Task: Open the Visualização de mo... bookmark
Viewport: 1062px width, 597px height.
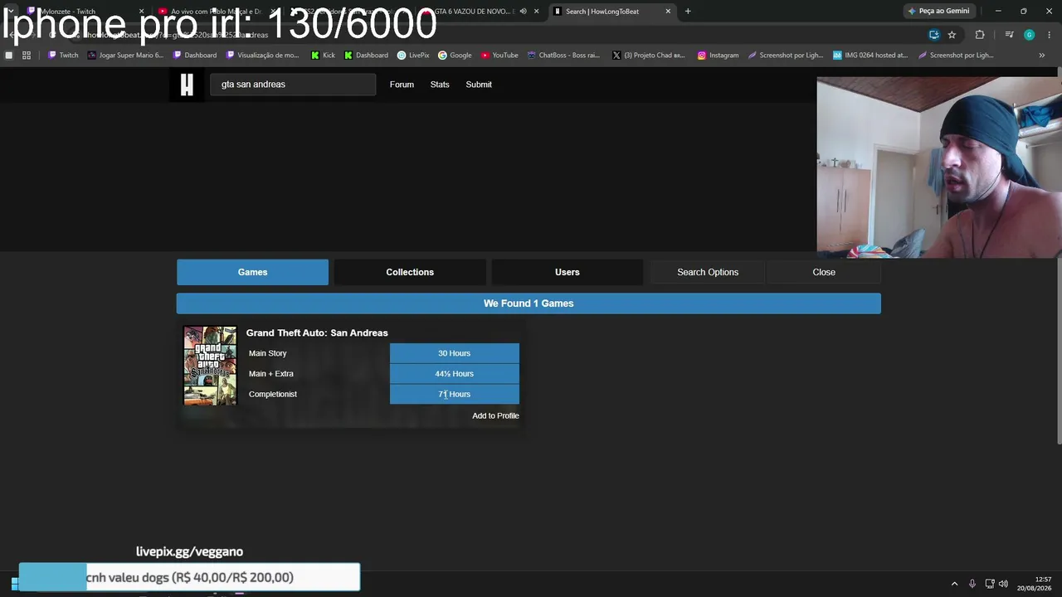Action: [x=262, y=56]
